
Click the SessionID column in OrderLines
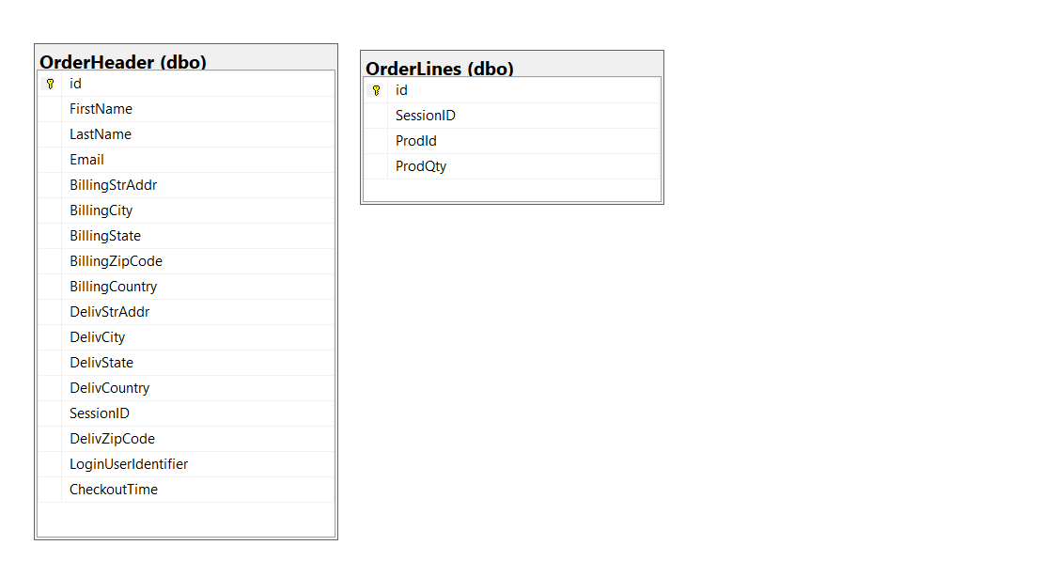[512, 116]
